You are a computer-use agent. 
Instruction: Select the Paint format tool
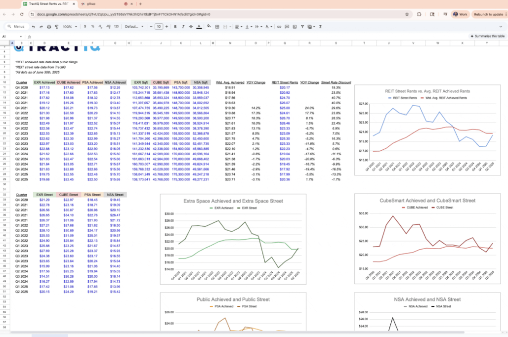tap(56, 27)
